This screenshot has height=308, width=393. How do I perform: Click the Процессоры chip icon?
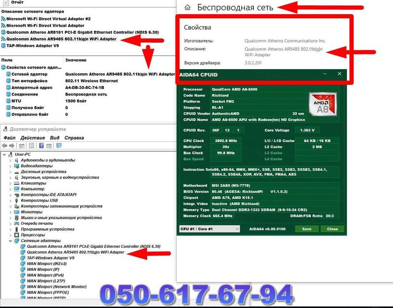point(17,235)
